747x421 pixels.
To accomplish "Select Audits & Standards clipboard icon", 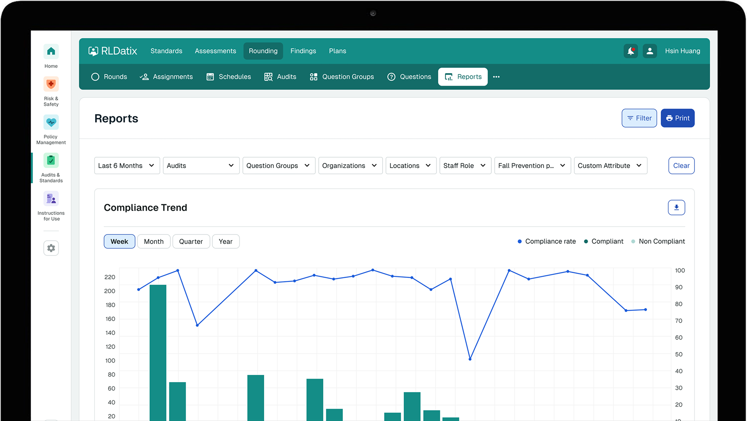I will pyautogui.click(x=51, y=160).
